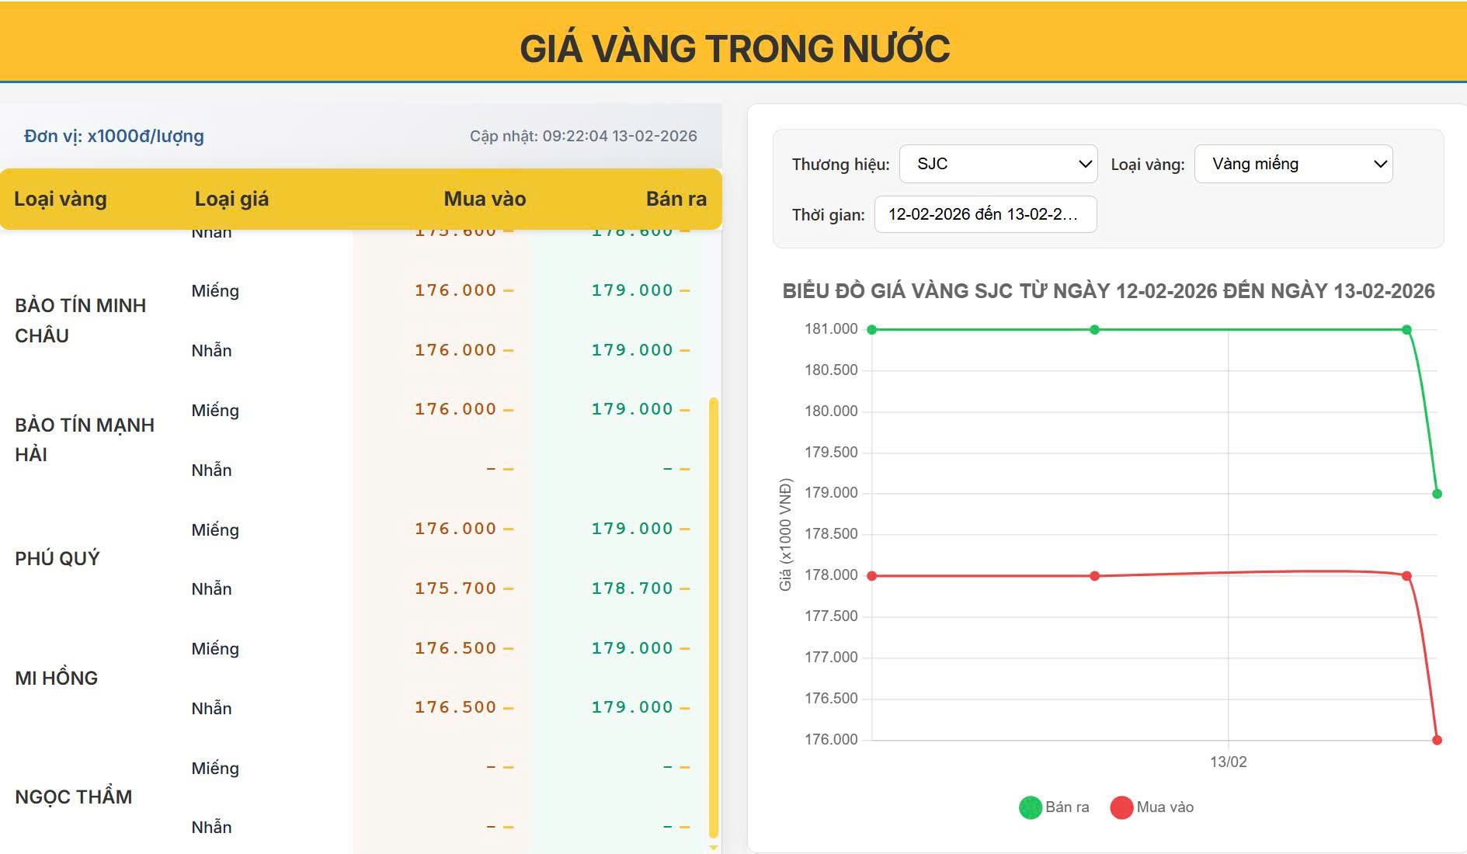Select the NGỌC THẨM brand name

(74, 797)
